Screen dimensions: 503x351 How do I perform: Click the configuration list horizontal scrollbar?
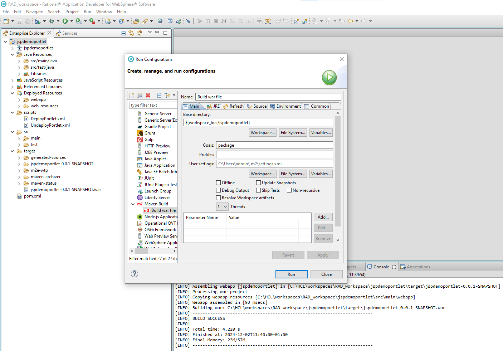point(153,251)
